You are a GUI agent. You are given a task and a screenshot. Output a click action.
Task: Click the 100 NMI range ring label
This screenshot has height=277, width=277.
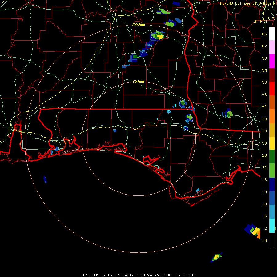click(138, 25)
